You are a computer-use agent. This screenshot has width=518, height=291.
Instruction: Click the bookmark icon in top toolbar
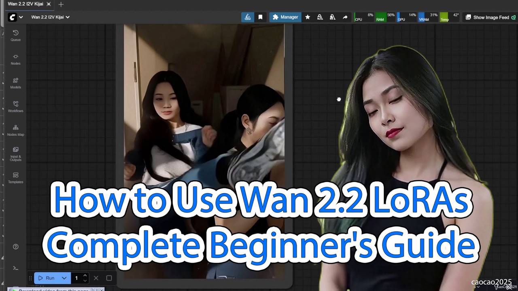tap(260, 17)
